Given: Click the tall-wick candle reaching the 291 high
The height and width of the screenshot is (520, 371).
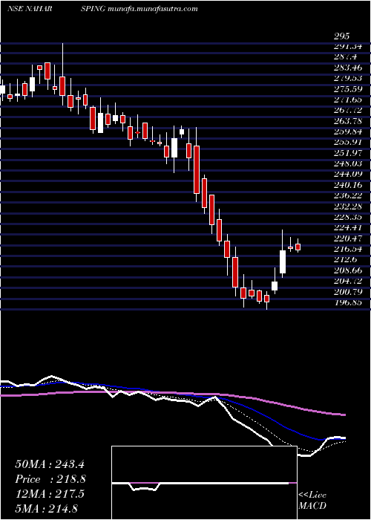Looking at the screenshot, I should 62,86.
